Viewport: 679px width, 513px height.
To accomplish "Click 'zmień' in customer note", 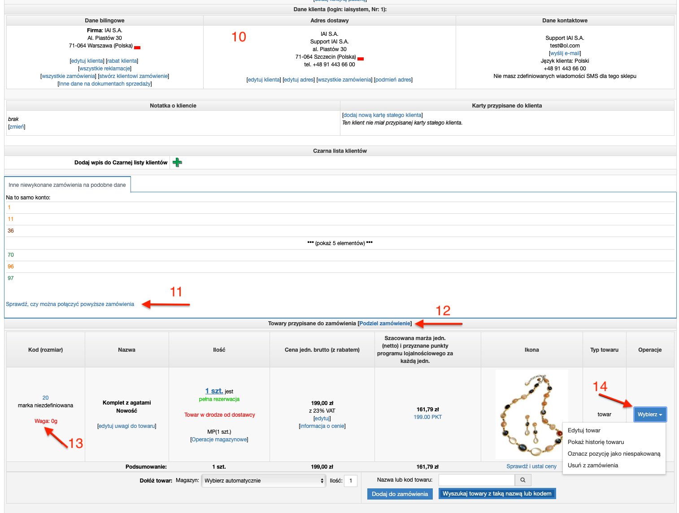I will click(x=17, y=127).
